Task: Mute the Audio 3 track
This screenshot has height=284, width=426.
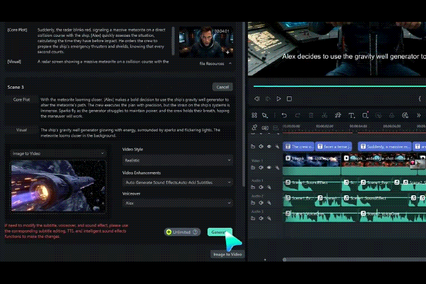Action: coord(261,218)
